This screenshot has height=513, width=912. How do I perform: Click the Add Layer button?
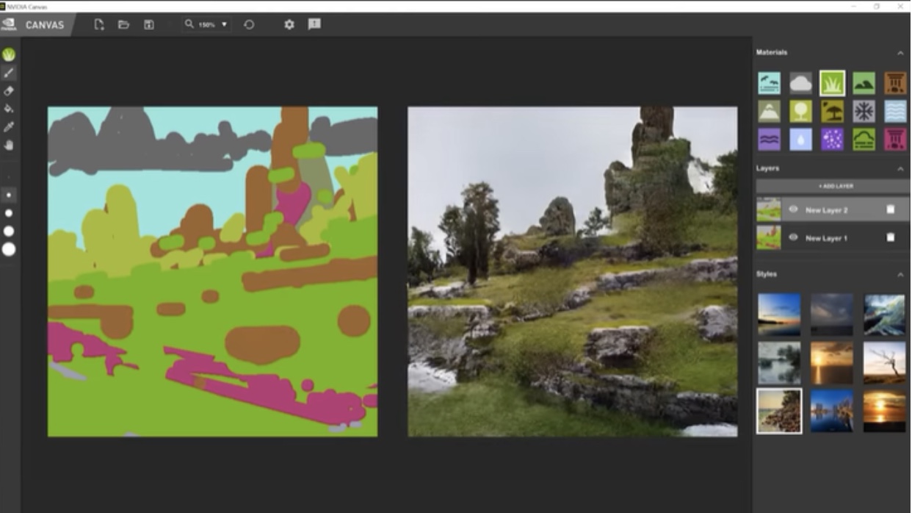click(x=835, y=186)
